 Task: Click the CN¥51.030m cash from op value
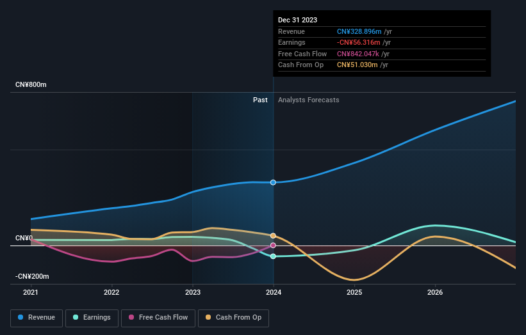click(x=358, y=65)
